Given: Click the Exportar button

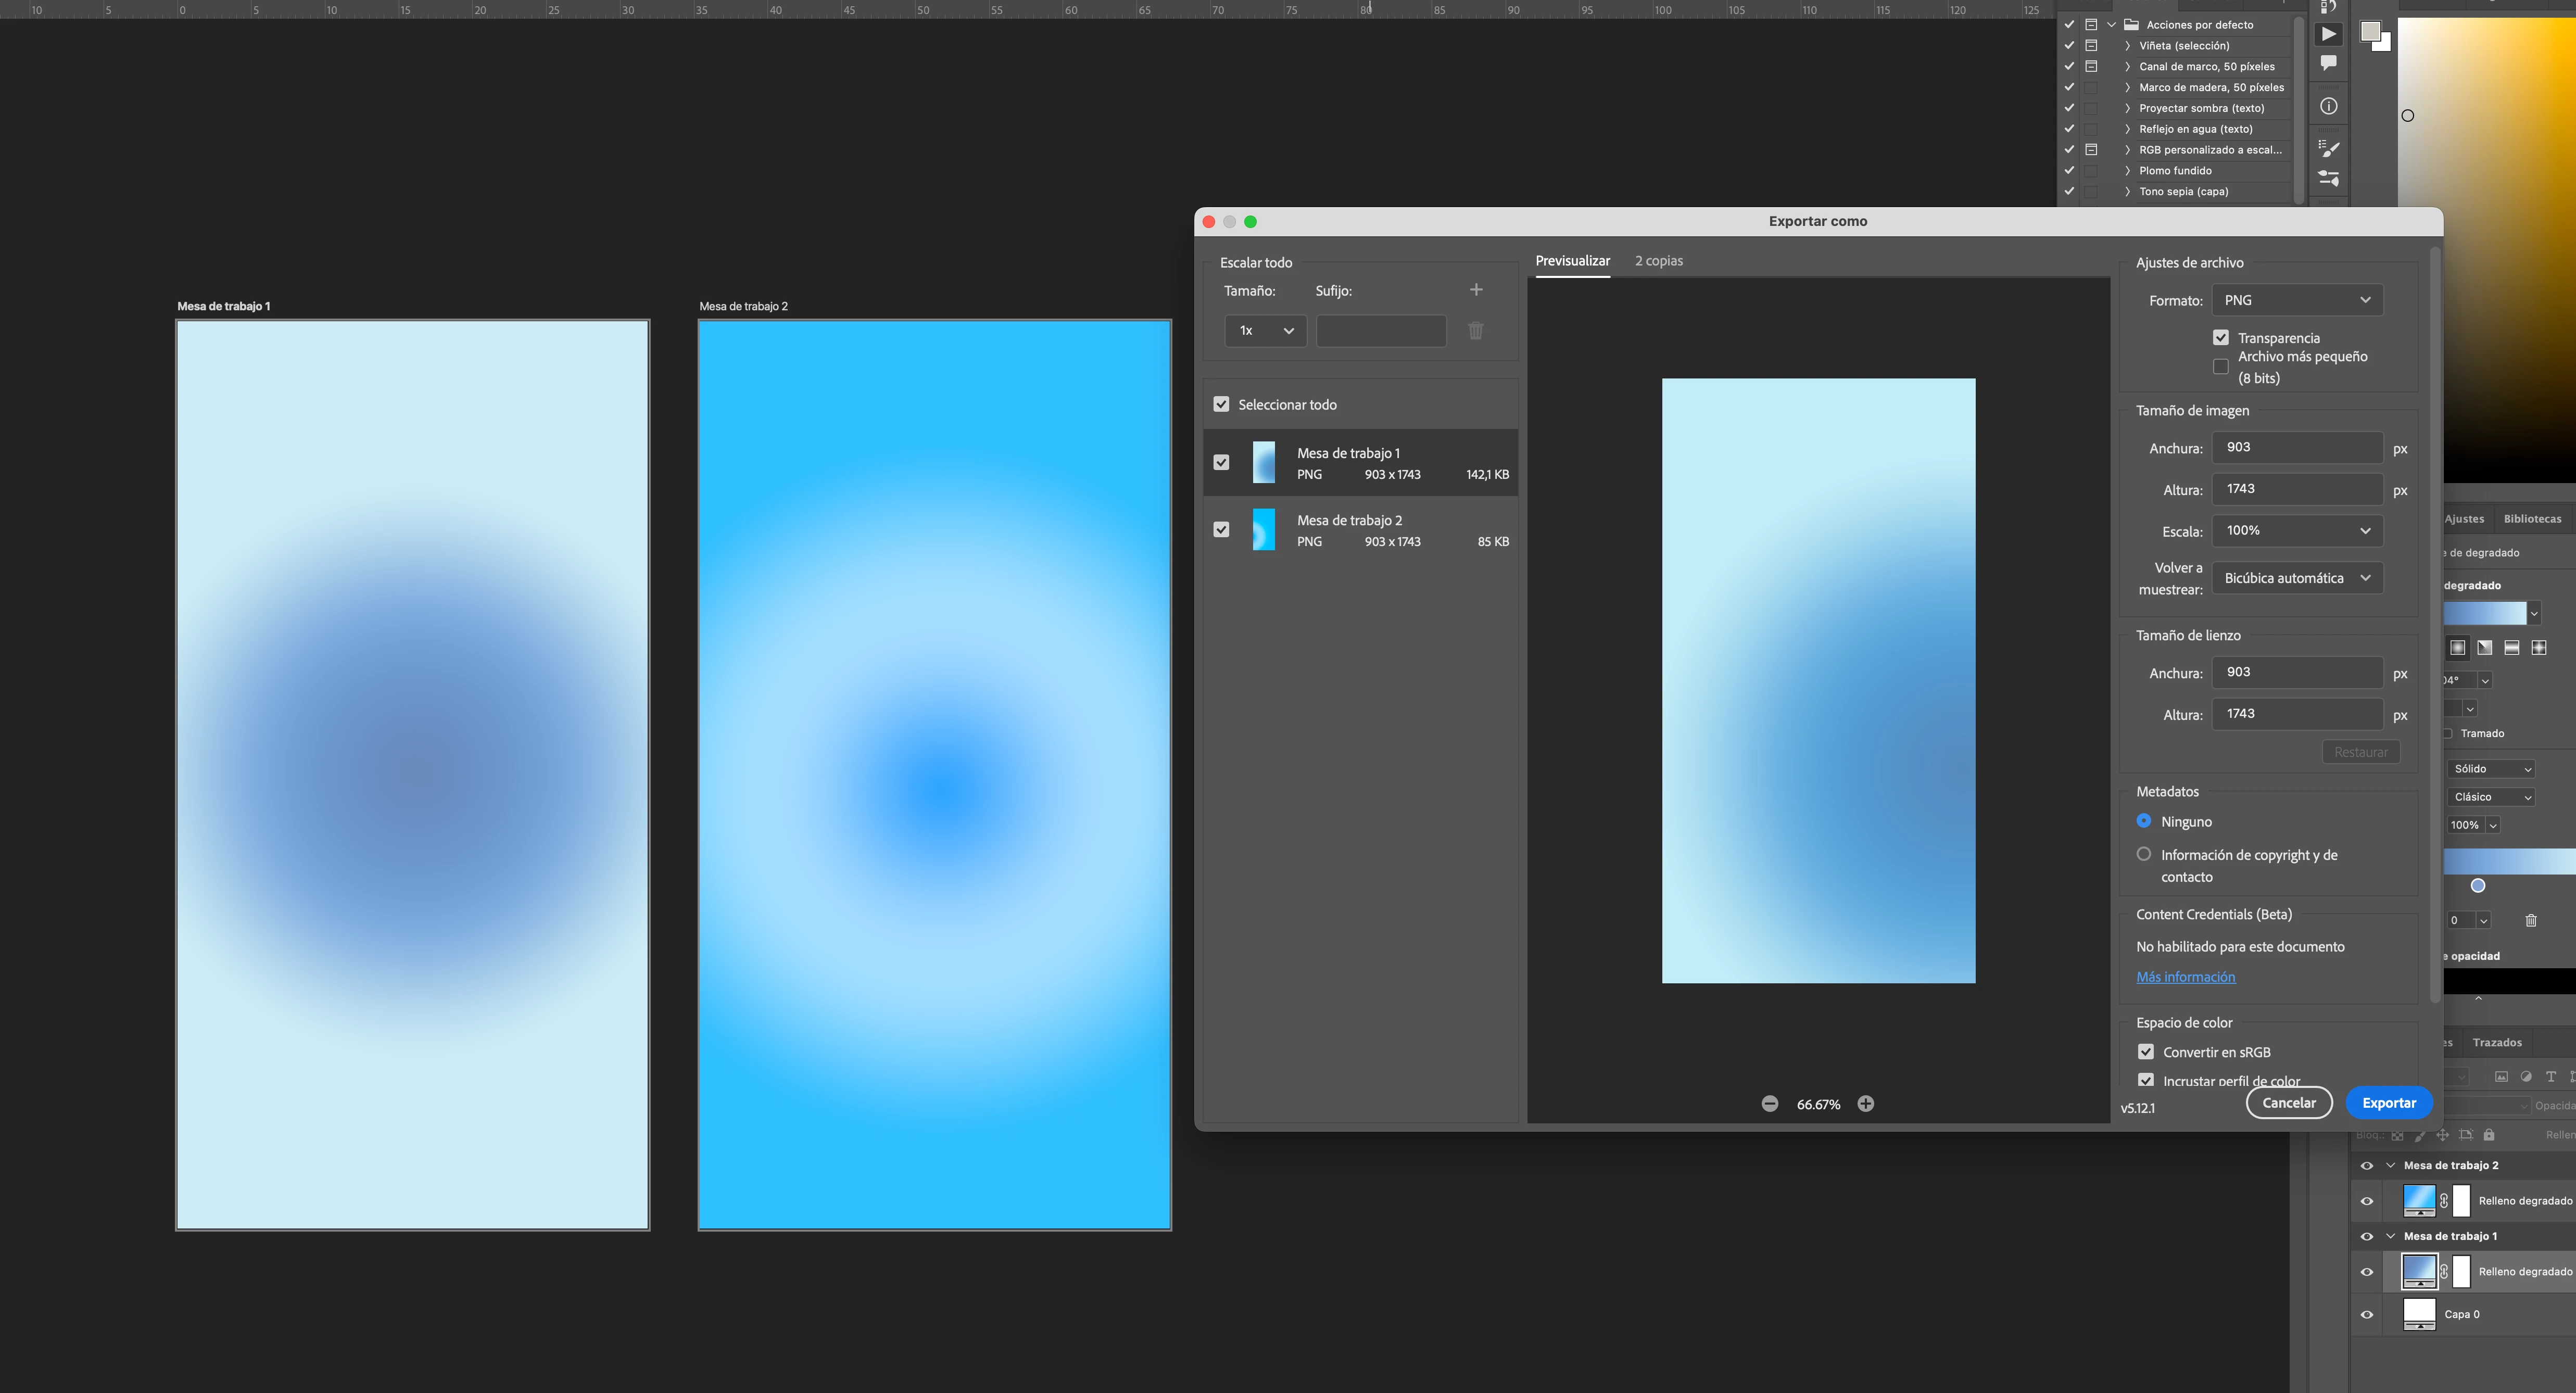Looking at the screenshot, I should [x=2389, y=1103].
